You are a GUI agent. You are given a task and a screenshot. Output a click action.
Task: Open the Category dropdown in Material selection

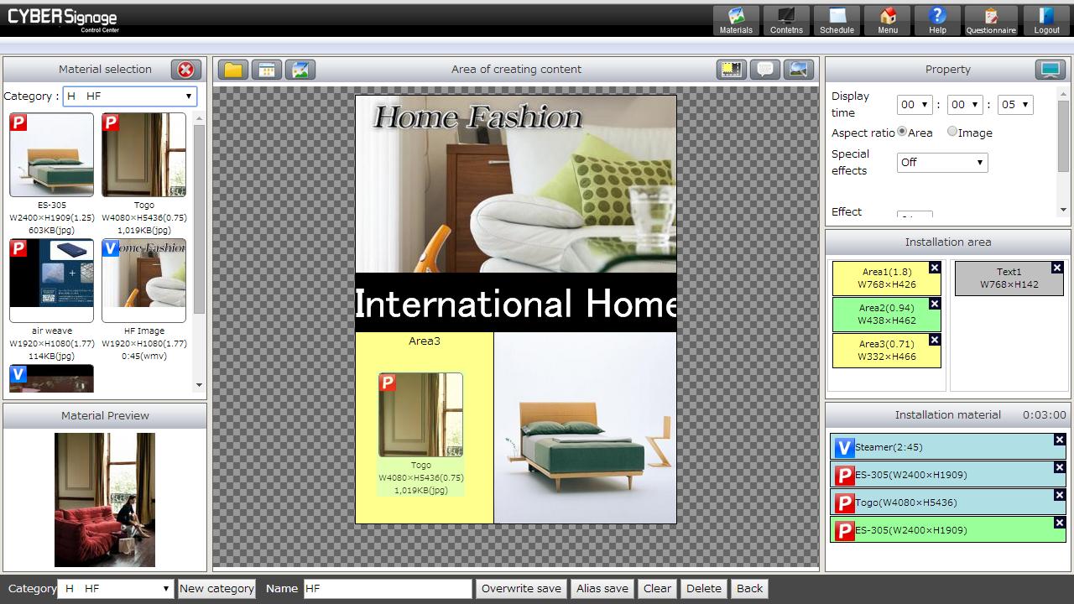[130, 96]
